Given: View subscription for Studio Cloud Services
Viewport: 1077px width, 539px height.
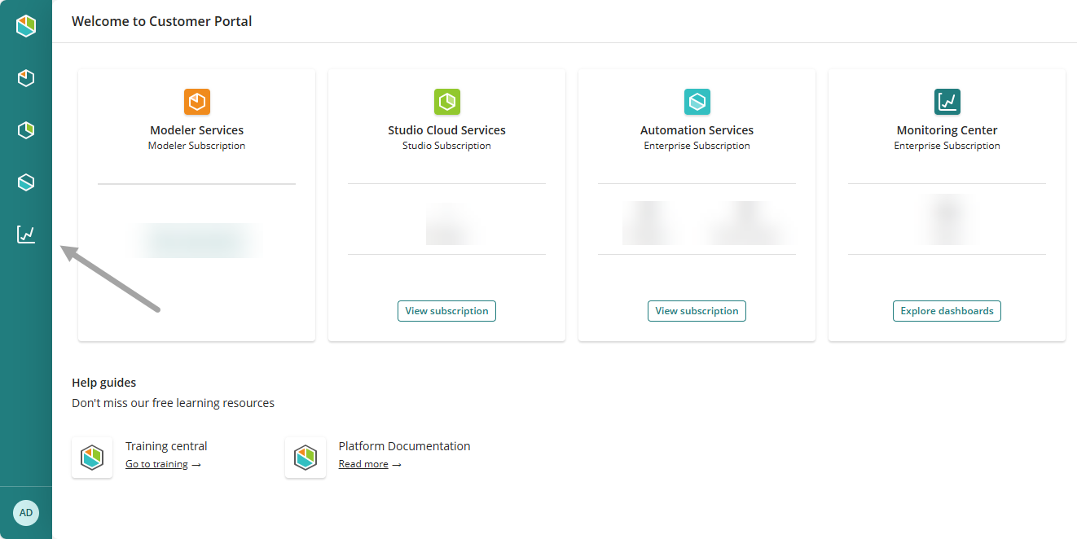Looking at the screenshot, I should click(446, 311).
